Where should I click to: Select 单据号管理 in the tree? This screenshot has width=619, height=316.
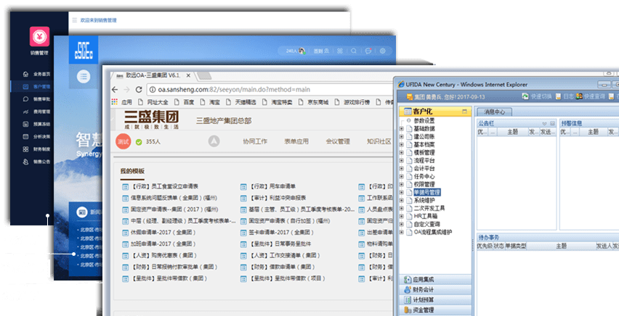point(426,192)
